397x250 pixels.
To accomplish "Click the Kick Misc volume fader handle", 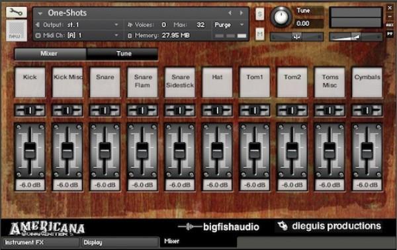I will pos(67,151).
